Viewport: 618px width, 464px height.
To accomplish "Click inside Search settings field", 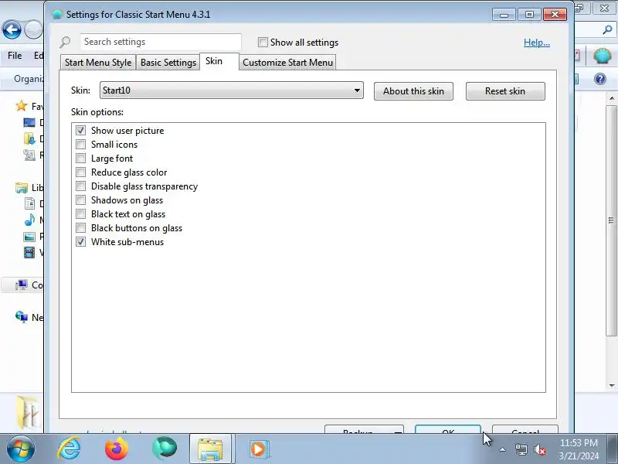I will click(161, 42).
